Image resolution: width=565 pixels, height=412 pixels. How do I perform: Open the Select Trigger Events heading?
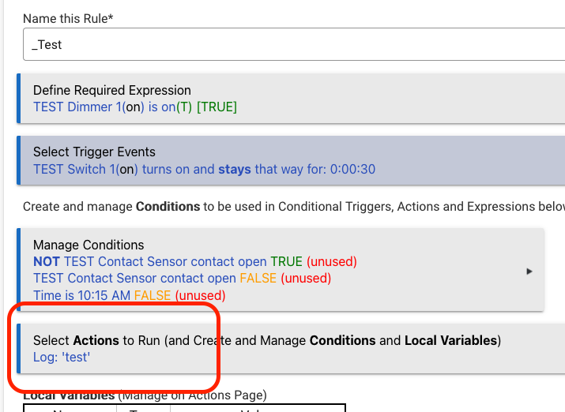[x=94, y=152]
